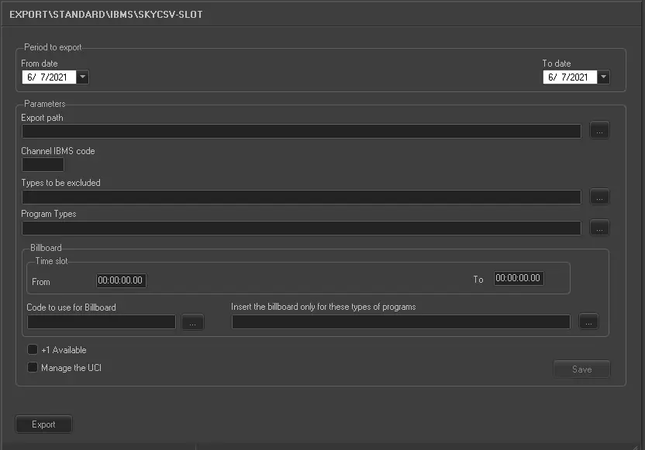Image resolution: width=645 pixels, height=450 pixels.
Task: Click inside the Program Types field
Action: click(x=301, y=228)
